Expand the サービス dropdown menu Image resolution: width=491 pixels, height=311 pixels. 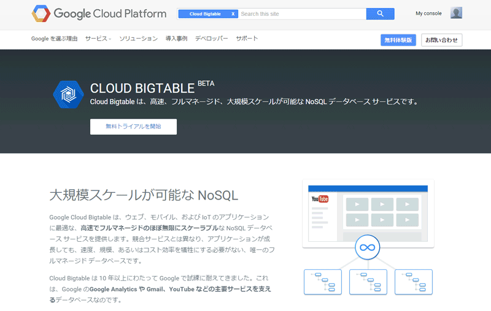click(x=98, y=39)
